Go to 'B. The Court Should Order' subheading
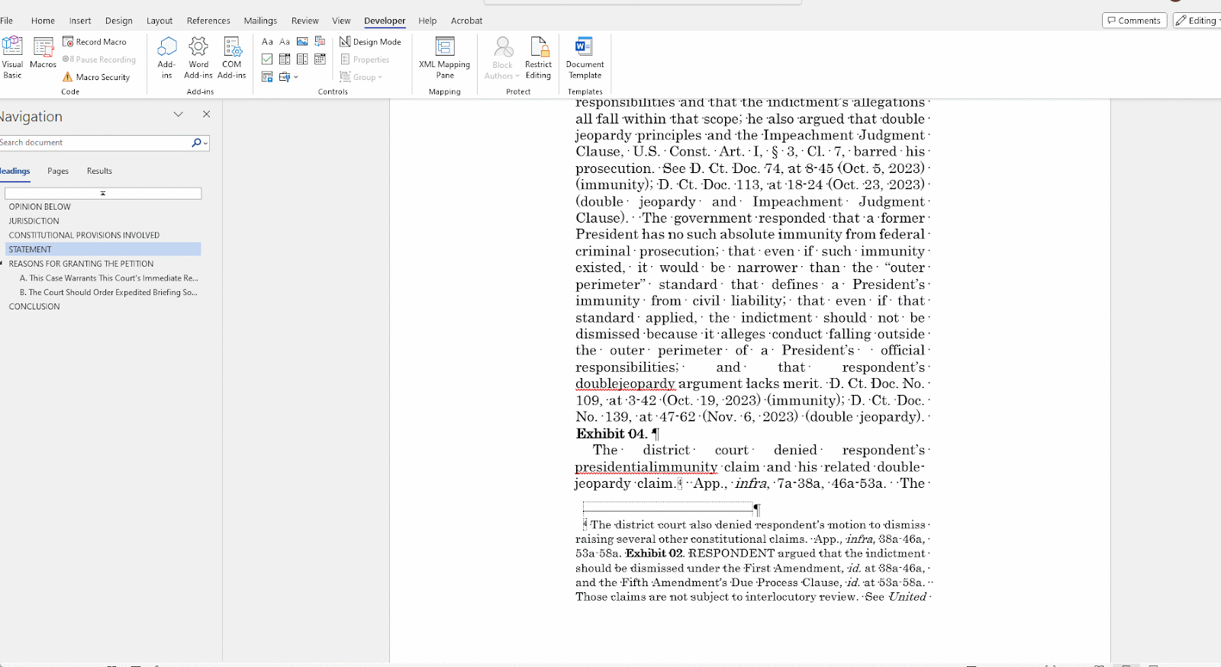The image size is (1221, 667). (x=108, y=292)
